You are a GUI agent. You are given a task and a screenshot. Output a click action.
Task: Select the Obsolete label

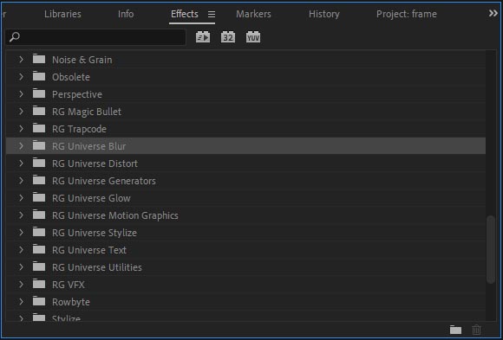point(71,77)
